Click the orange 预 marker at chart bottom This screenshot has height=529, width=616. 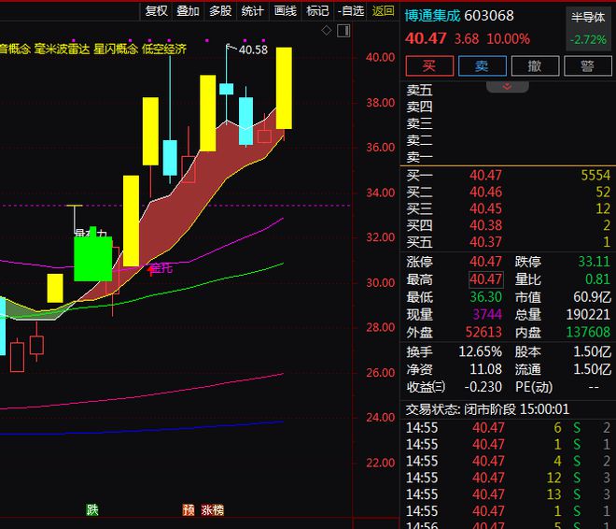coord(189,510)
